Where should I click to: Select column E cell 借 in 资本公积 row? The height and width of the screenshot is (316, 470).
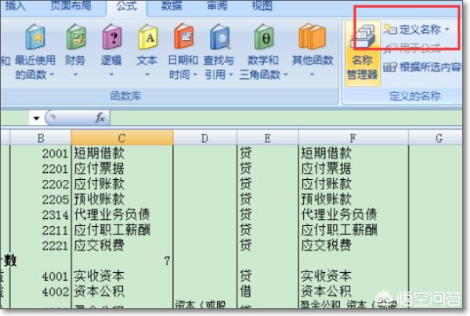pyautogui.click(x=268, y=291)
